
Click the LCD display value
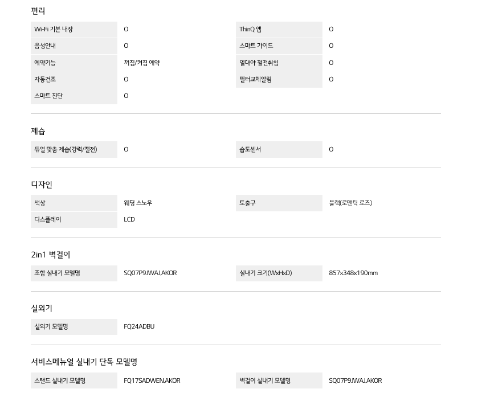[129, 219]
